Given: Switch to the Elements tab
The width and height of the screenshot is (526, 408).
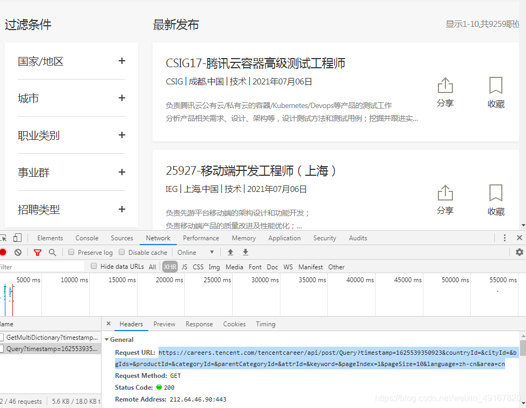Looking at the screenshot, I should (x=50, y=238).
